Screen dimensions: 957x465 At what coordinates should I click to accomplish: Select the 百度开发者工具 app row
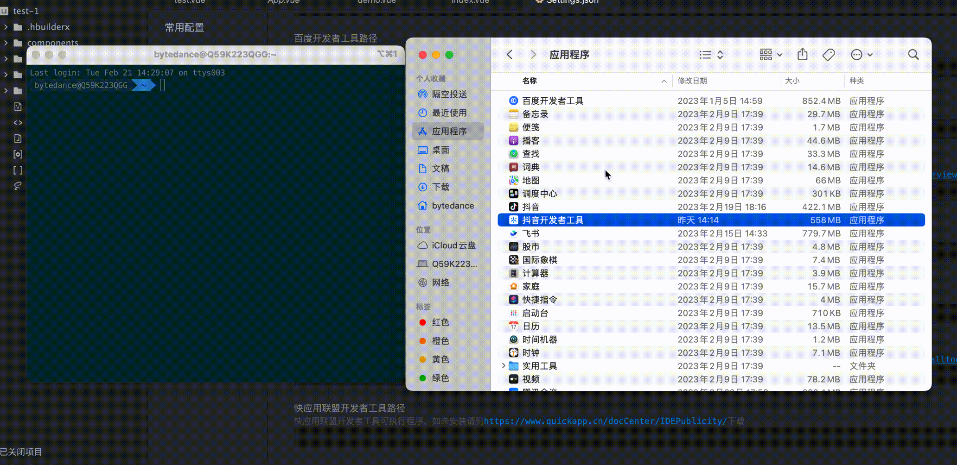pyautogui.click(x=711, y=101)
